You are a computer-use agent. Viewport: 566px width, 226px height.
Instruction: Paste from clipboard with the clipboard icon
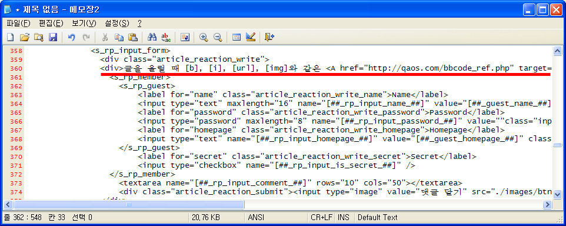133,37
